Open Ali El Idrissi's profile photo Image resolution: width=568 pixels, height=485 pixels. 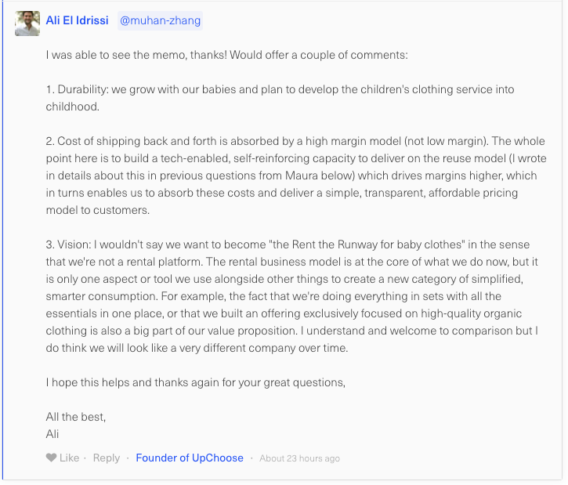pyautogui.click(x=27, y=24)
